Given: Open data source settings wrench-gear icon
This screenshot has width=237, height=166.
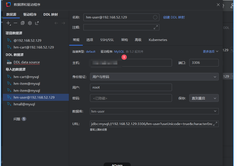Looking at the screenshot, I should pyautogui.click(x=30, y=23).
